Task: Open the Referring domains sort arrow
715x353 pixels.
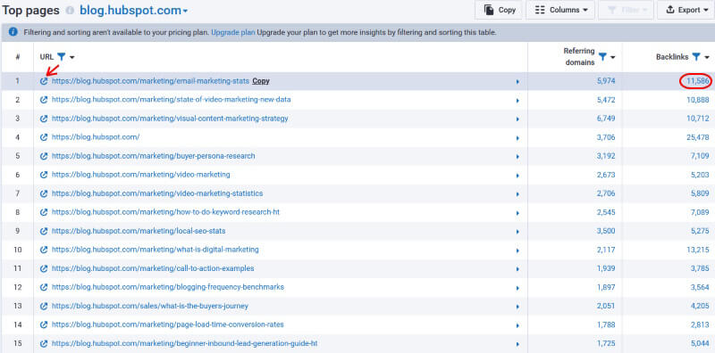Action: (613, 57)
